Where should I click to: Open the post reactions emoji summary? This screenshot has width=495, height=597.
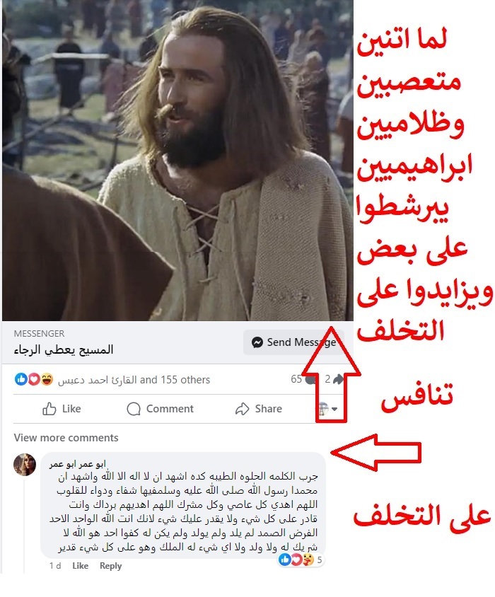point(34,379)
